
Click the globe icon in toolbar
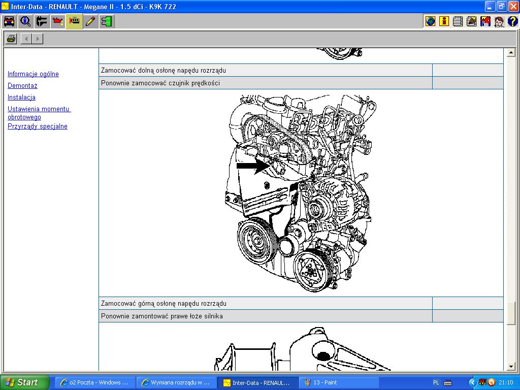click(x=431, y=21)
